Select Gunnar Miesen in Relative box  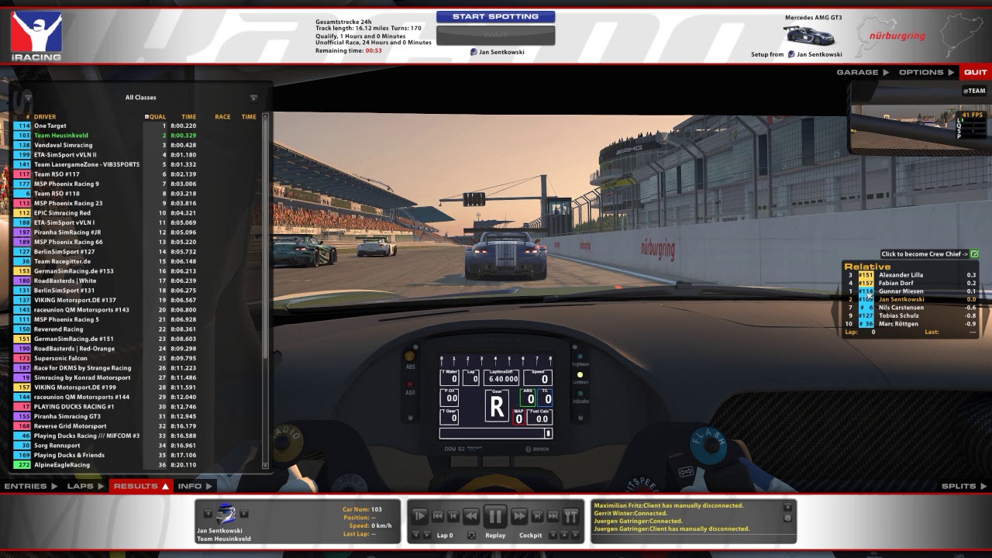pos(911,291)
